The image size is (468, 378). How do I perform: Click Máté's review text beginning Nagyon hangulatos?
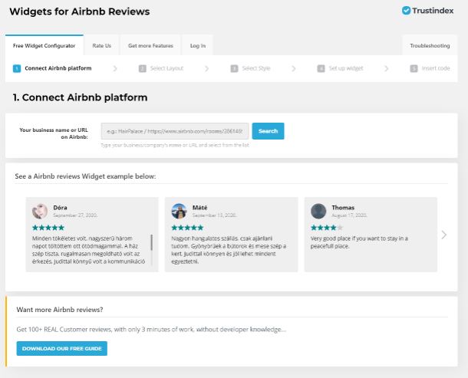click(229, 250)
